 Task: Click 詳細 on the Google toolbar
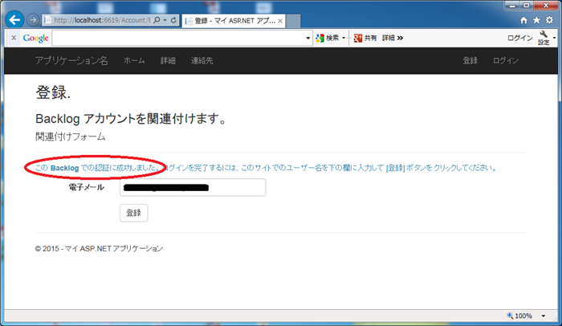point(388,38)
